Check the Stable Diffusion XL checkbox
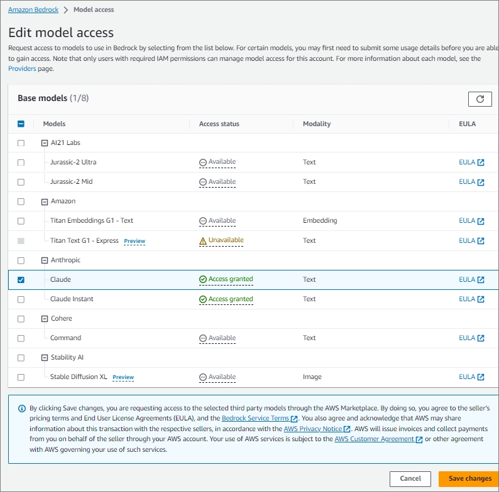Image resolution: width=499 pixels, height=492 pixels. point(21,377)
